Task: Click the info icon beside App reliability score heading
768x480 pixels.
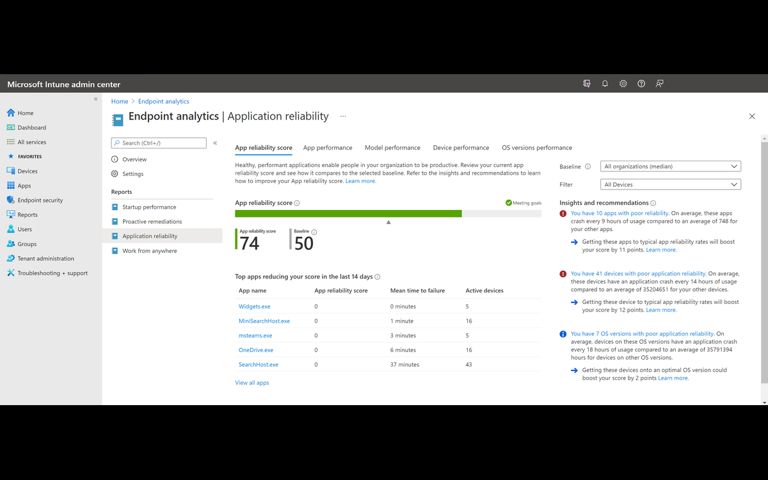Action: point(297,203)
